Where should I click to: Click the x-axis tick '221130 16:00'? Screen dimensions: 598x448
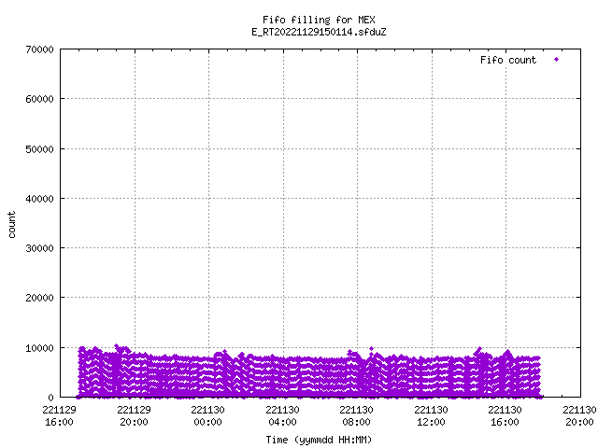(x=505, y=416)
